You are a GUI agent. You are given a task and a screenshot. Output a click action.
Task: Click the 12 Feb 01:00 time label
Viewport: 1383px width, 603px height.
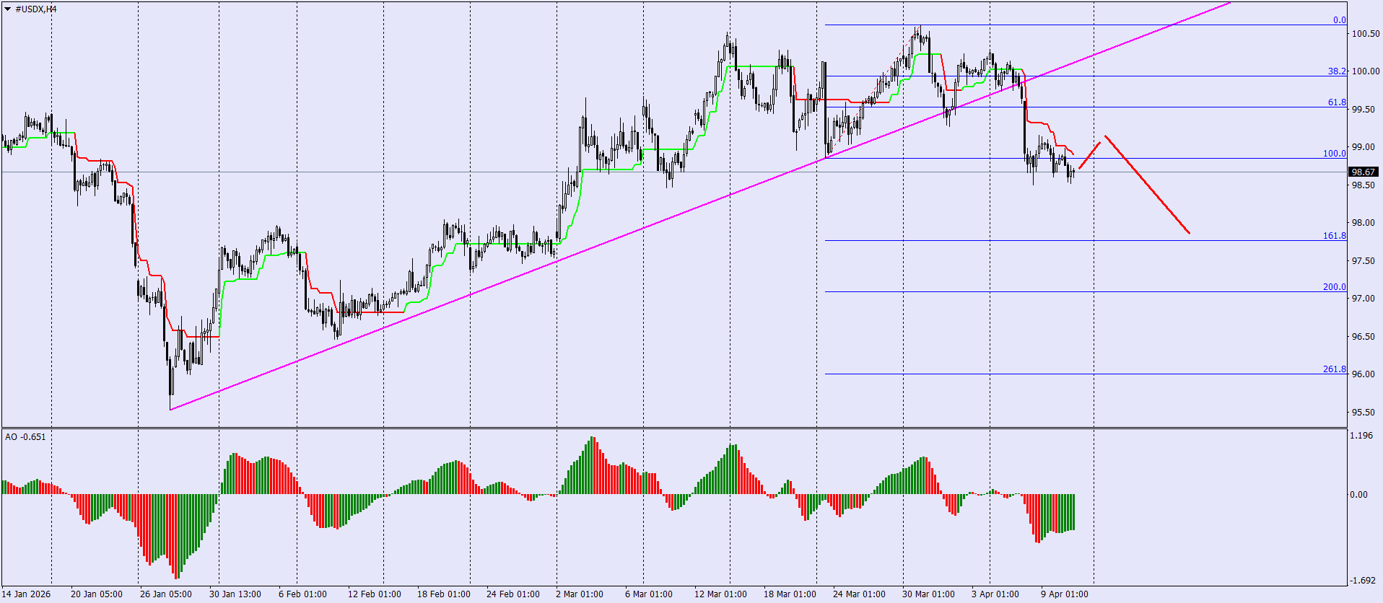click(x=375, y=594)
